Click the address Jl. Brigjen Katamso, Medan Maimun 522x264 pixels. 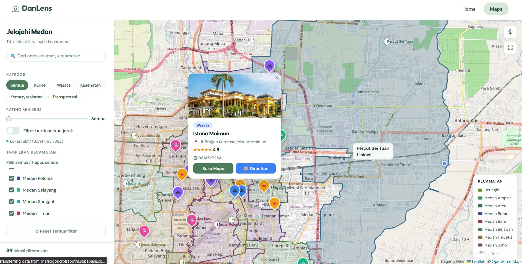[x=233, y=142]
